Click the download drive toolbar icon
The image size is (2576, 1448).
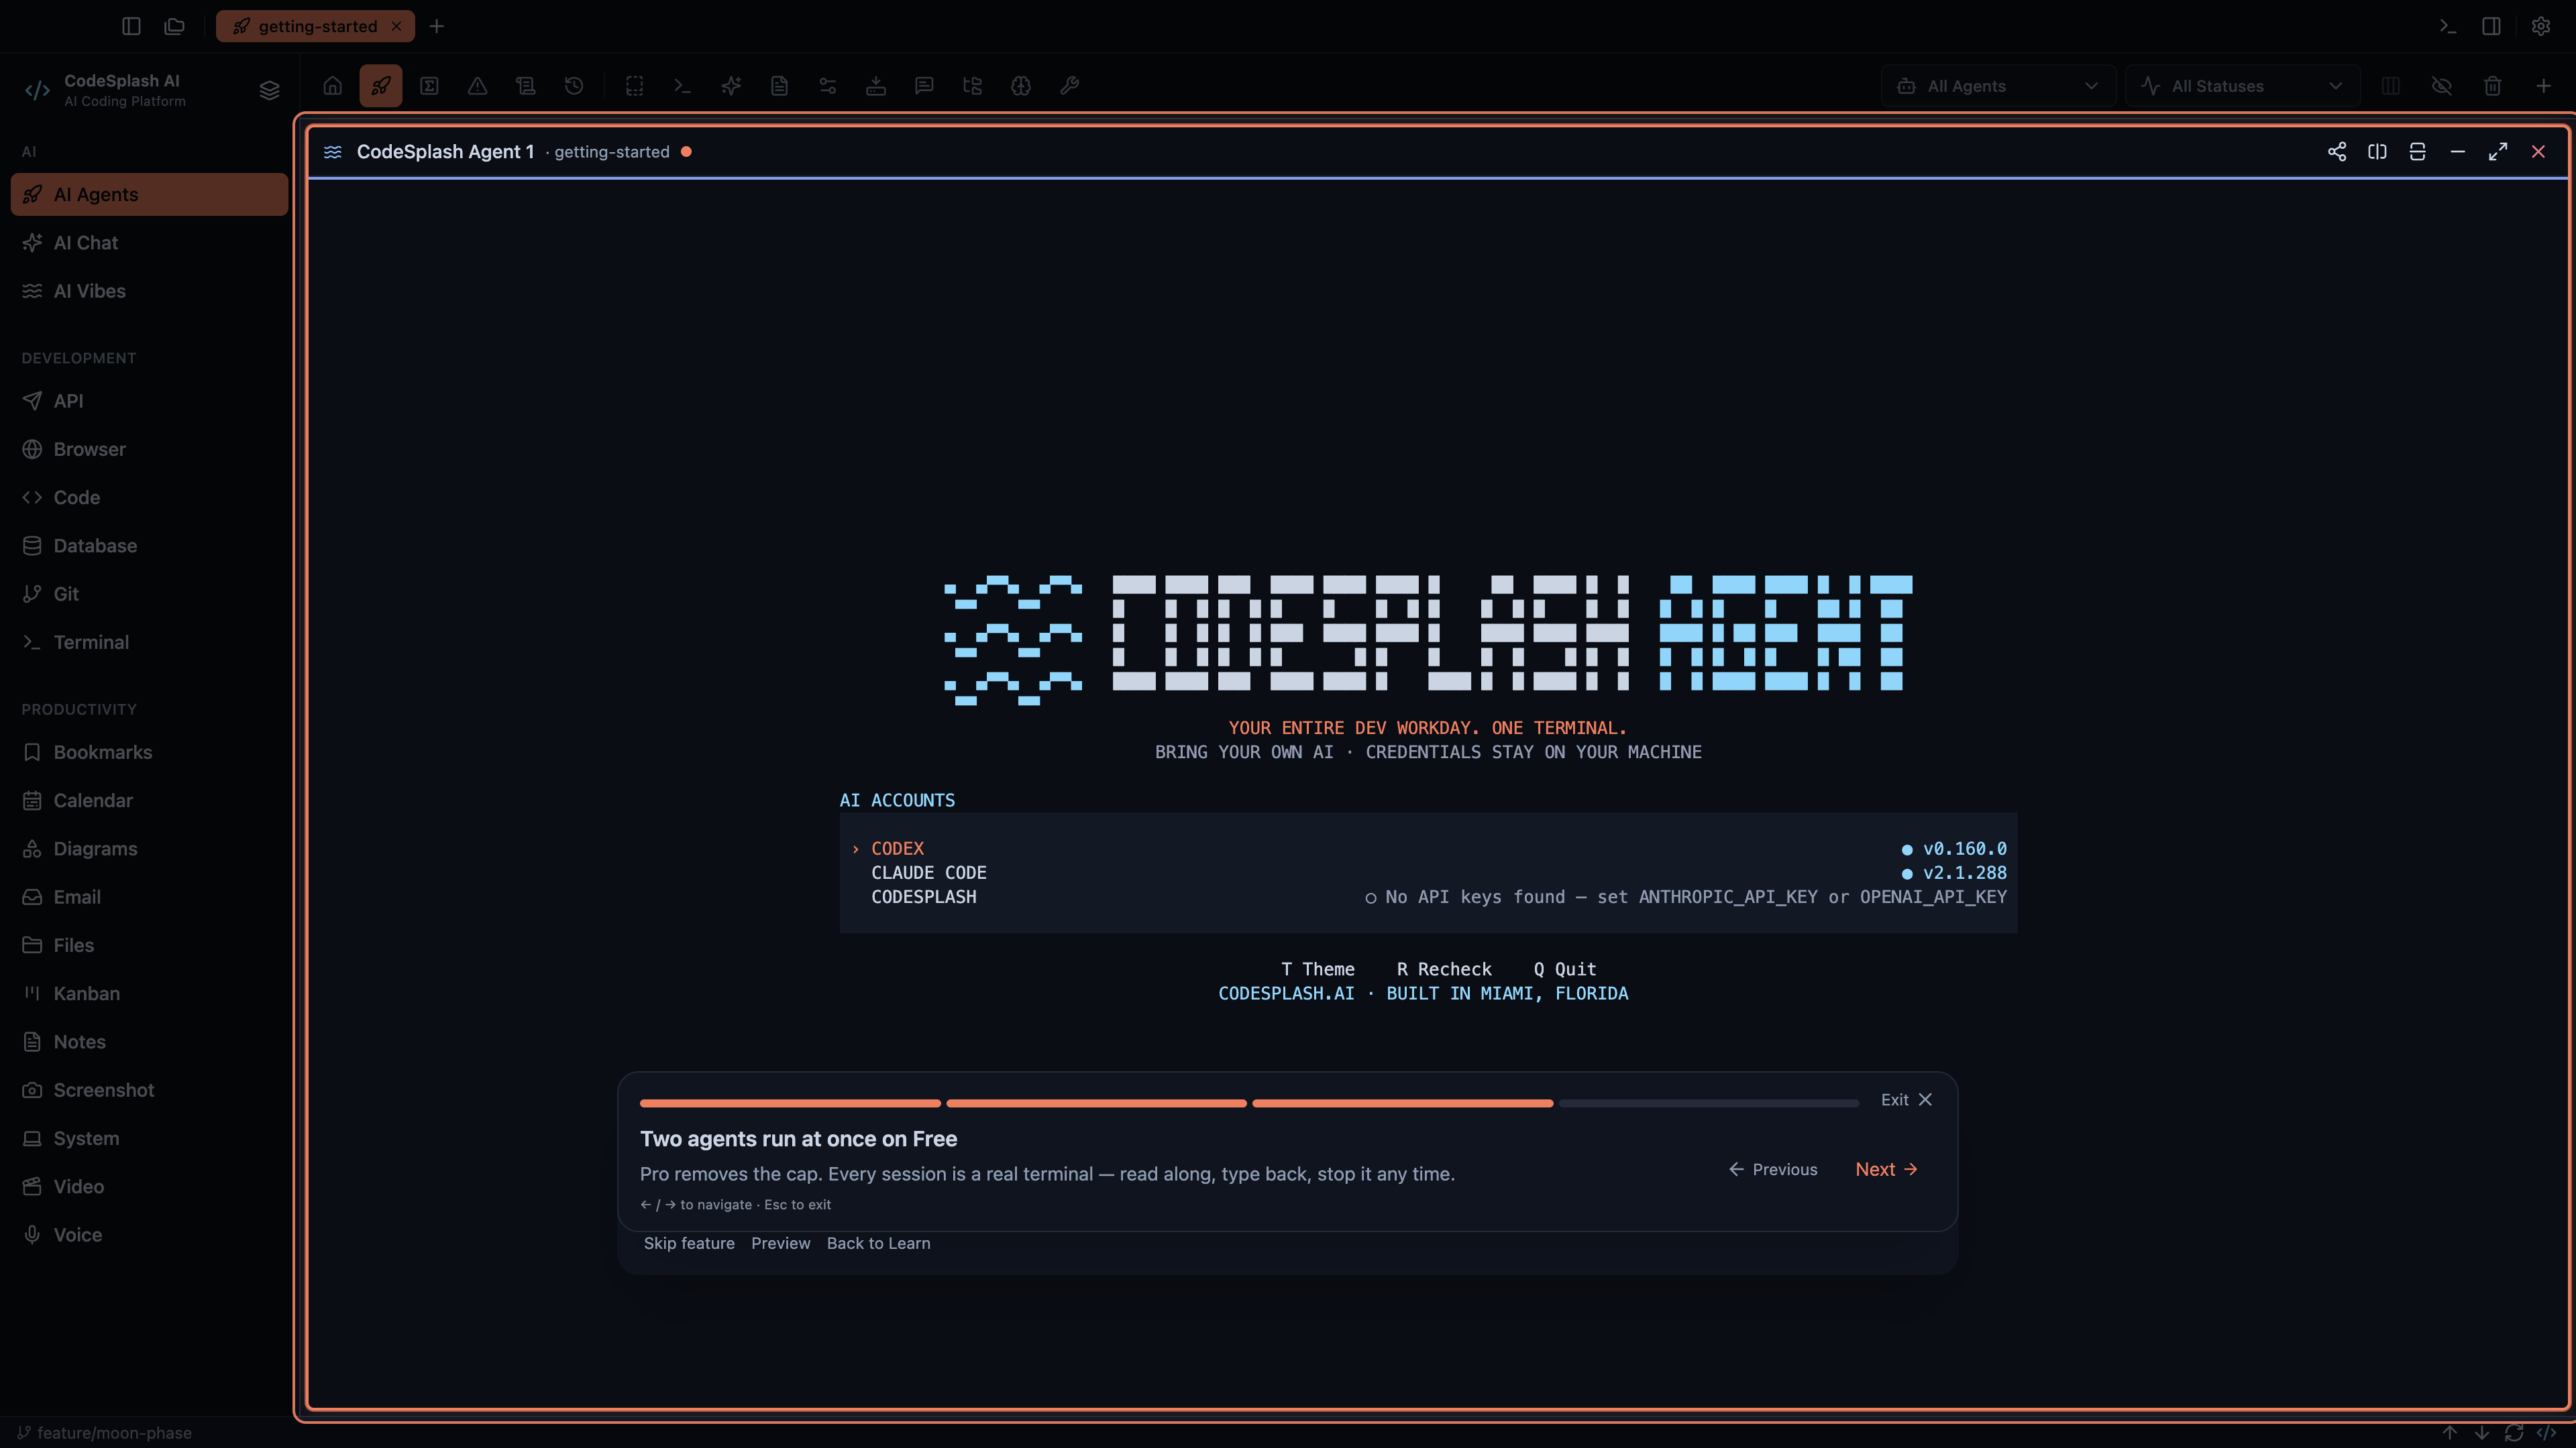pyautogui.click(x=876, y=86)
